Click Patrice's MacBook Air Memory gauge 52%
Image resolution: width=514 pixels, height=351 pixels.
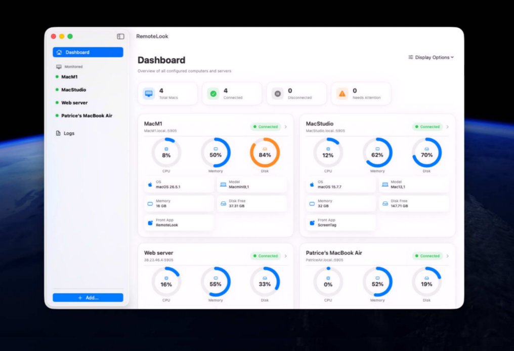(x=377, y=282)
